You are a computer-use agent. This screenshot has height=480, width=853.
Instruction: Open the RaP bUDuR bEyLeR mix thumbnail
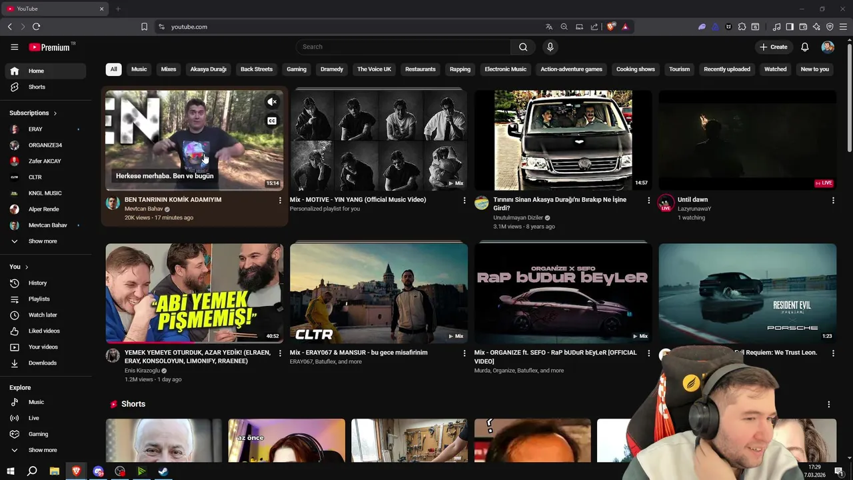(x=563, y=293)
